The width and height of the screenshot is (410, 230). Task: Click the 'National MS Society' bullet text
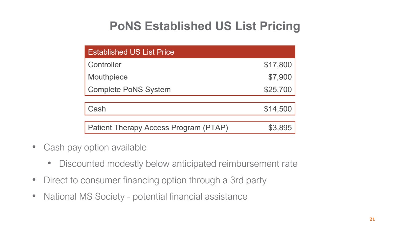pyautogui.click(x=145, y=197)
